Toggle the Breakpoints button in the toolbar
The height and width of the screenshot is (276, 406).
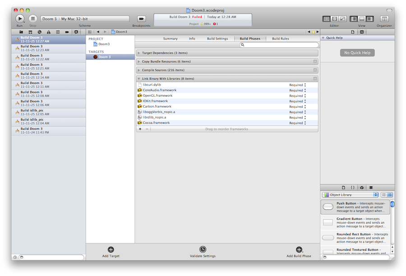pos(141,19)
